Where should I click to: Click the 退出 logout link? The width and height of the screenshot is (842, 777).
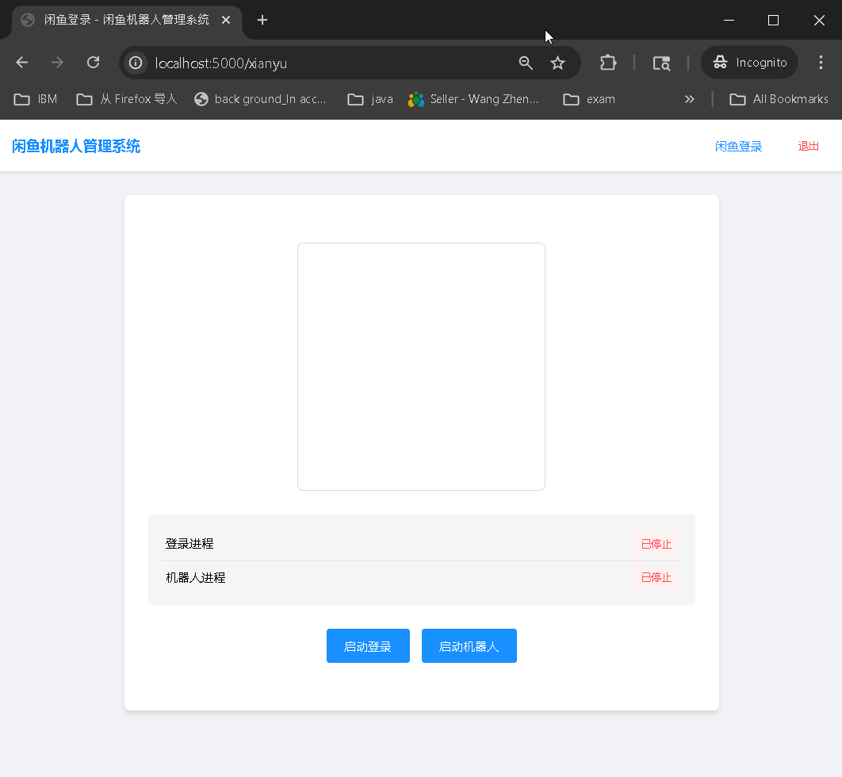coord(807,146)
